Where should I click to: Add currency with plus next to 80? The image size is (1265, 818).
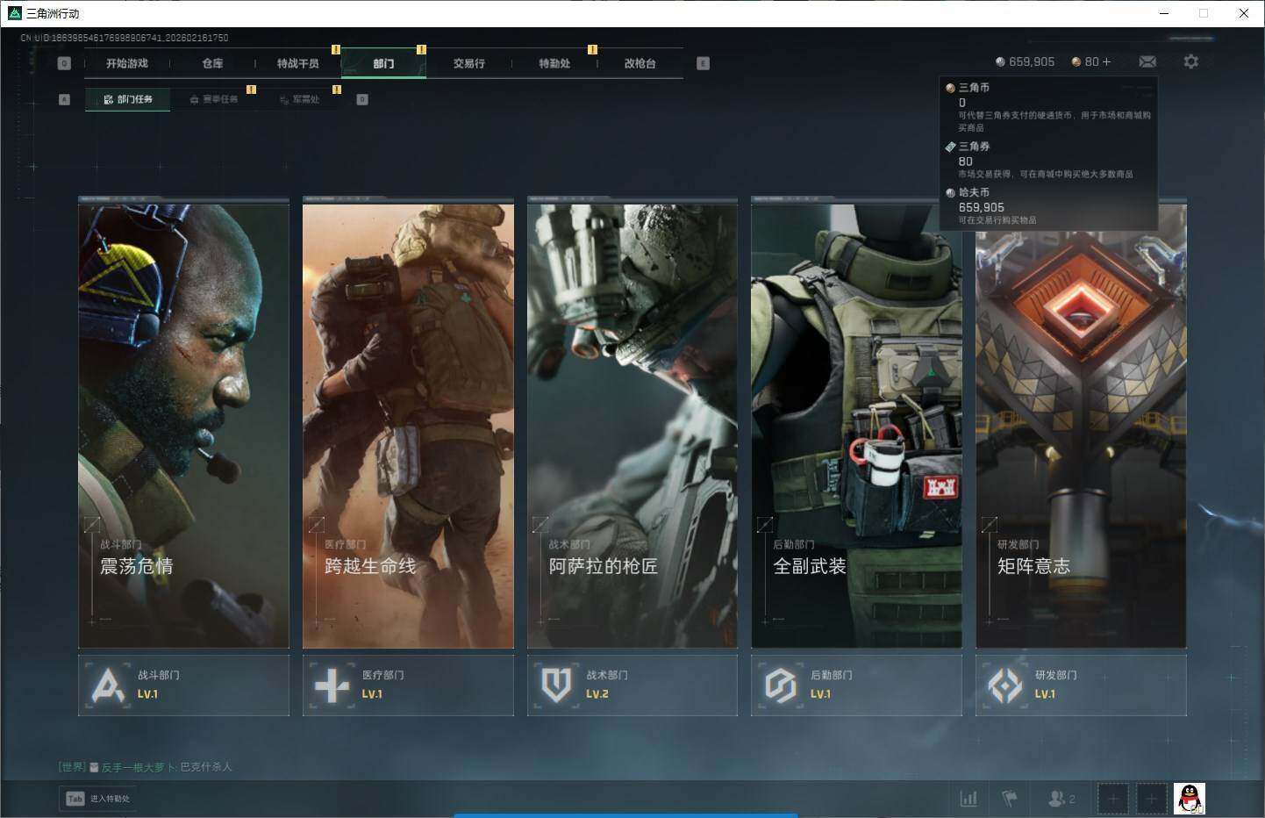pos(1106,61)
